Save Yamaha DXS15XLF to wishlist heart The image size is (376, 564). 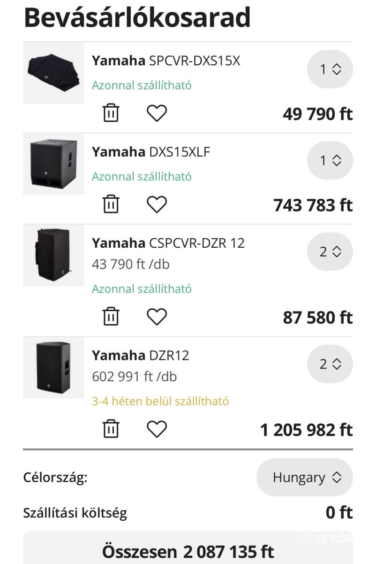(157, 204)
